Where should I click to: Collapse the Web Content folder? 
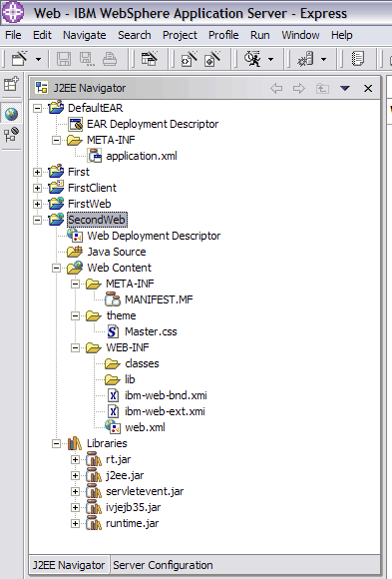56,269
